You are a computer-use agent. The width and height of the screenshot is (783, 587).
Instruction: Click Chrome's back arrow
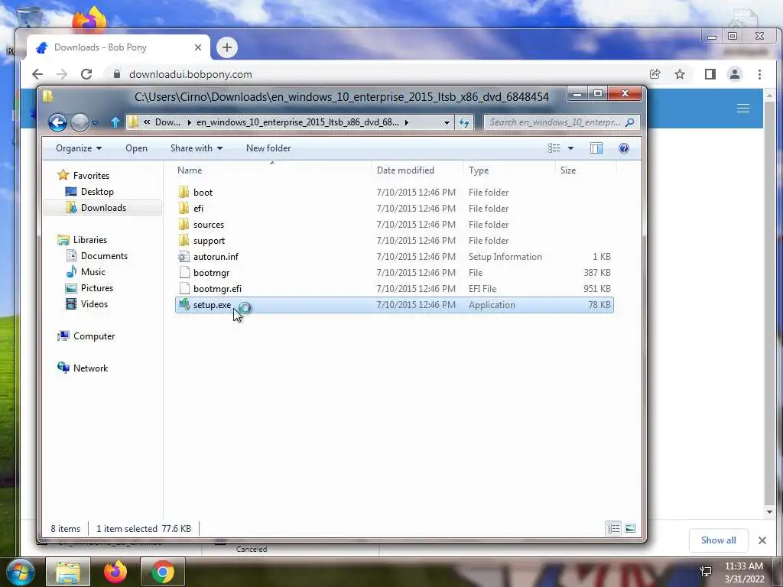pyautogui.click(x=37, y=74)
